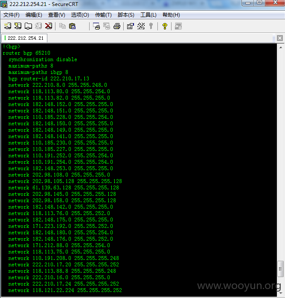Open the 选项(O) menu
Viewport: 285px width, 298px height.
[x=80, y=15]
